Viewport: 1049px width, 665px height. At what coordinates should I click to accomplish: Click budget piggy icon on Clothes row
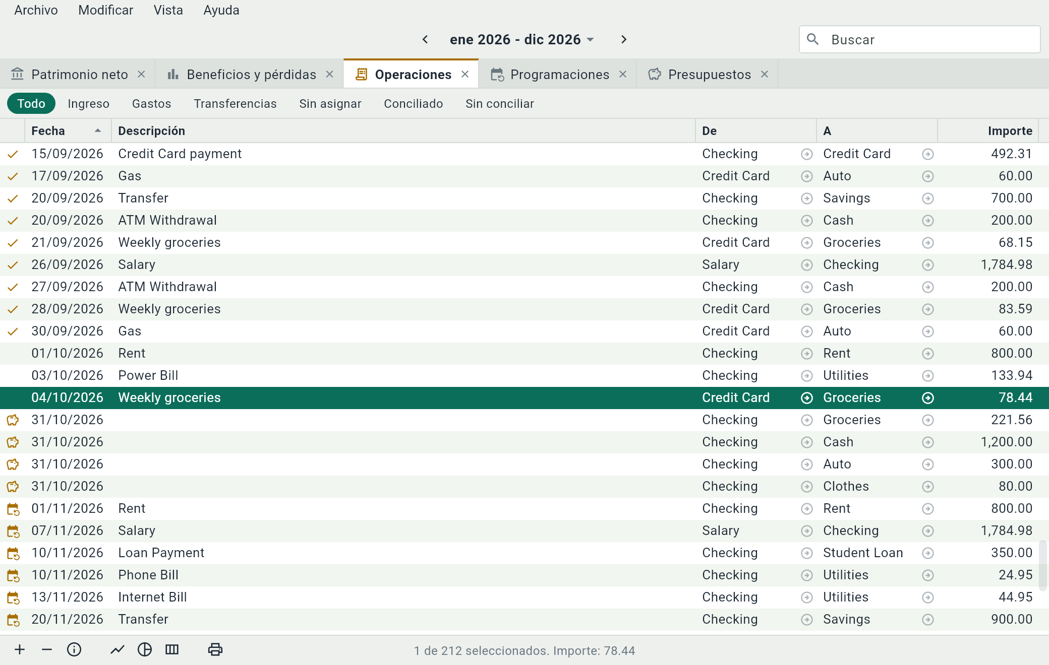(13, 487)
